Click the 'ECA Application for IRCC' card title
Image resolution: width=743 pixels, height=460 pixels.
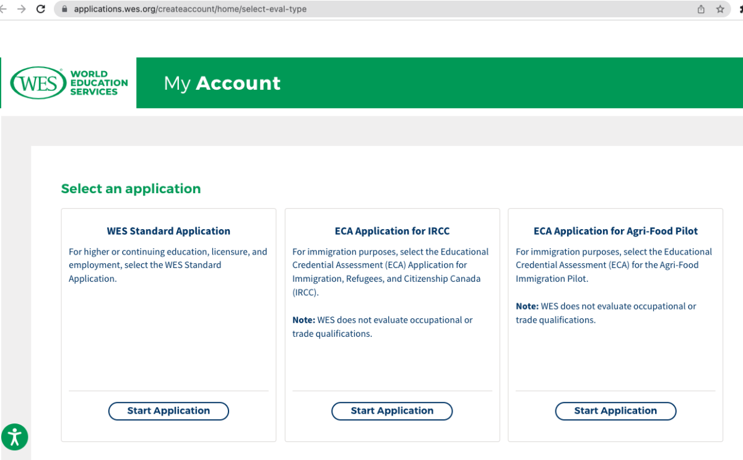pyautogui.click(x=392, y=231)
